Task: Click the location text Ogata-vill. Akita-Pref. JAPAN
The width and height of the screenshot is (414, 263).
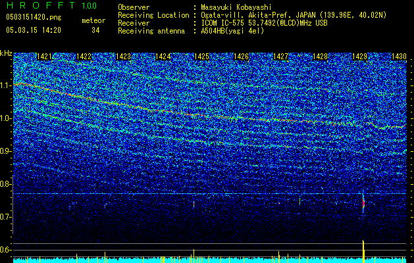Action: click(x=259, y=15)
